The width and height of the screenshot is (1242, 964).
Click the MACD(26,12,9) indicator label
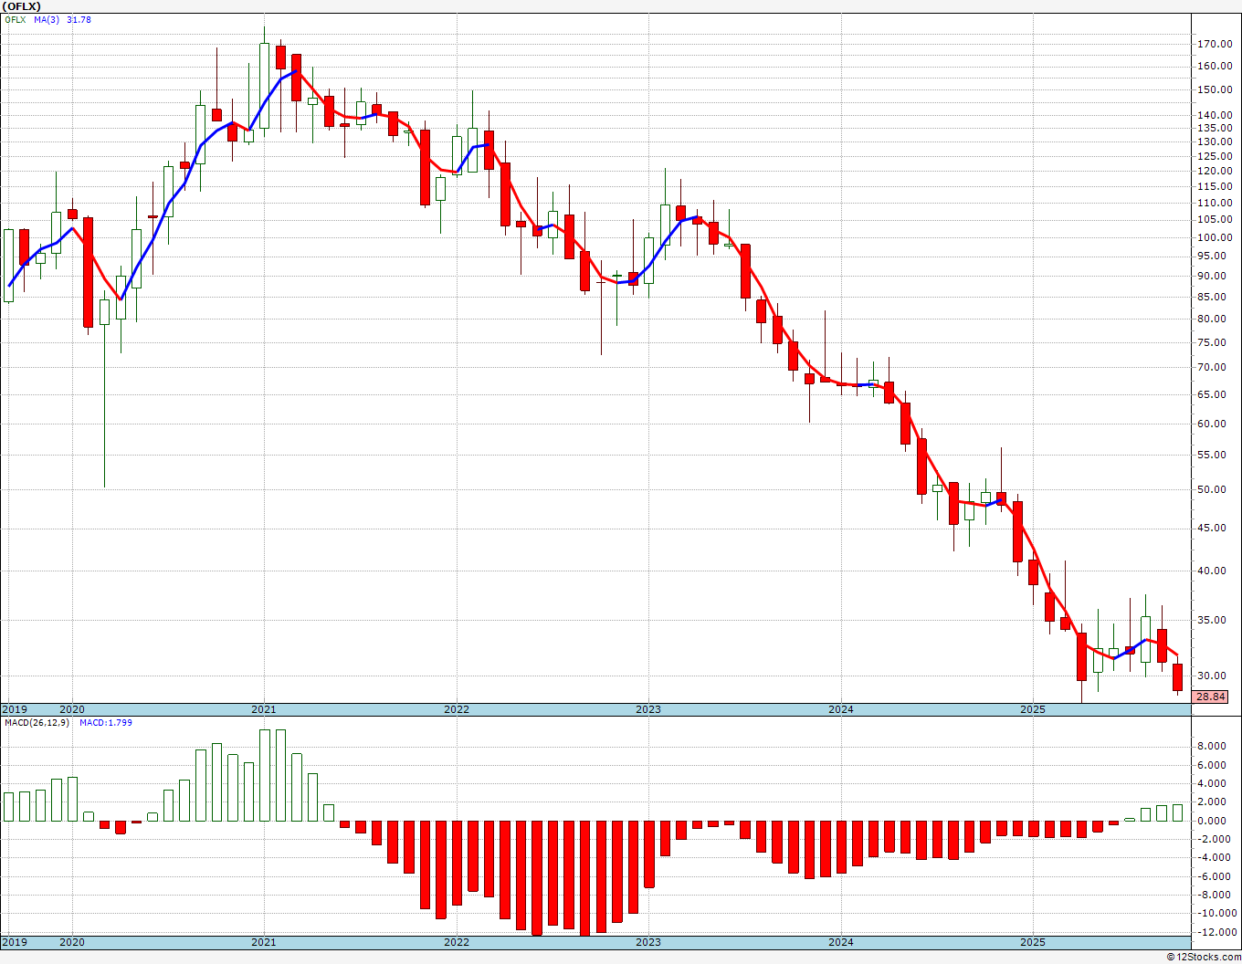[37, 723]
